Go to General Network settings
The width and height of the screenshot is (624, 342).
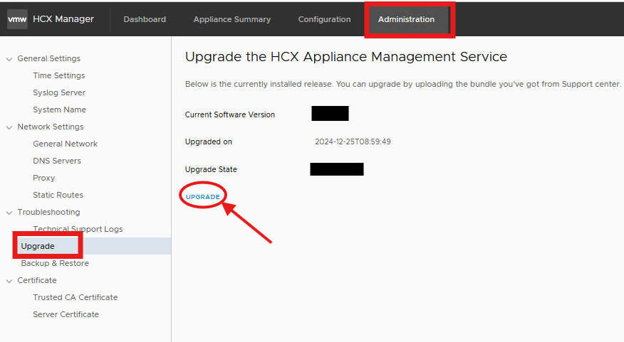click(65, 144)
